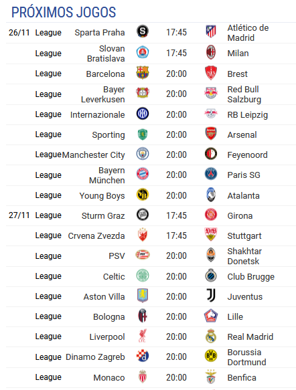Click League label in Monaco row

48,377
